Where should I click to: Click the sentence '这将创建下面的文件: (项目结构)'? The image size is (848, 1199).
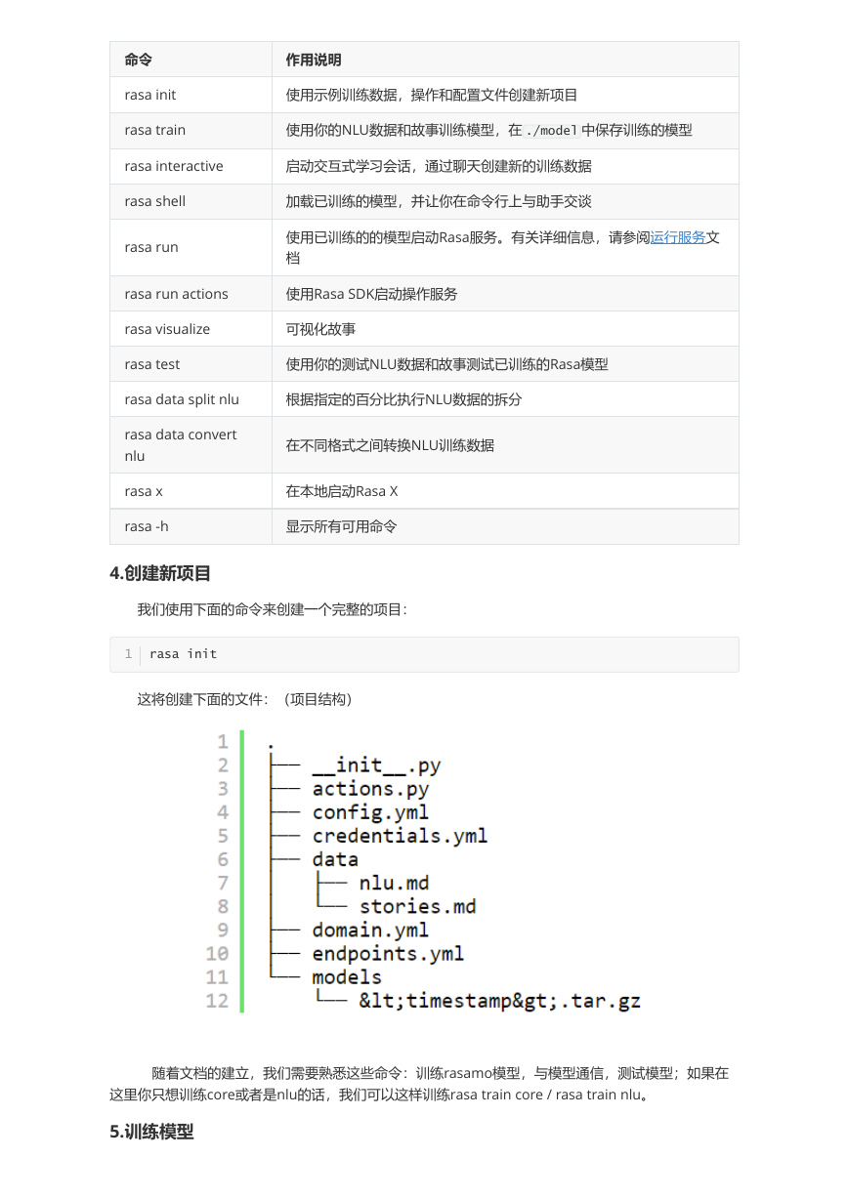(x=244, y=699)
